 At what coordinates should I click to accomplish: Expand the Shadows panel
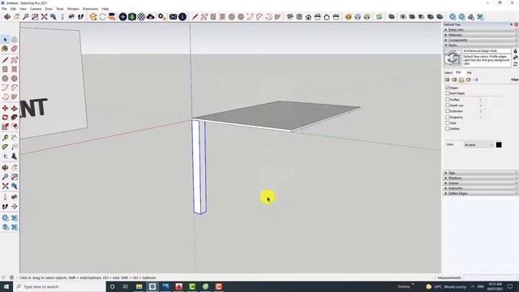(481, 178)
